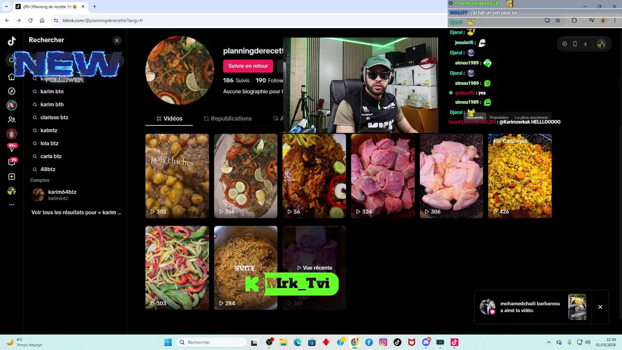Switch to the Vidéos tab
The height and width of the screenshot is (350, 622).
pyautogui.click(x=170, y=119)
